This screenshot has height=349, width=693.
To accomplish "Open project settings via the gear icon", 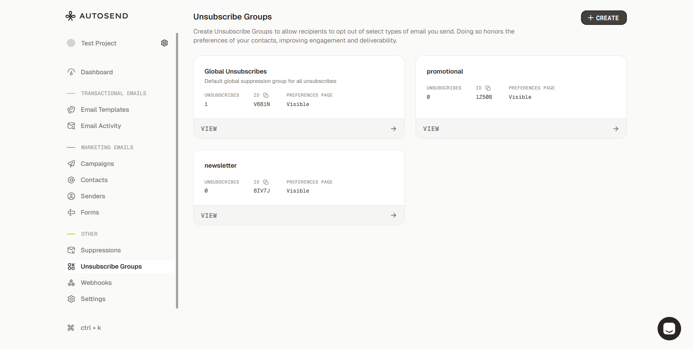I will click(164, 43).
